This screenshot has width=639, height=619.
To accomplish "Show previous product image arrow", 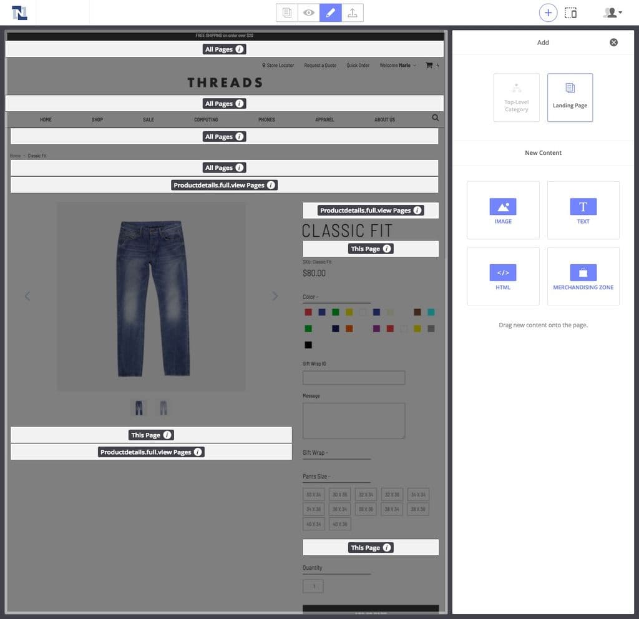I will (27, 296).
